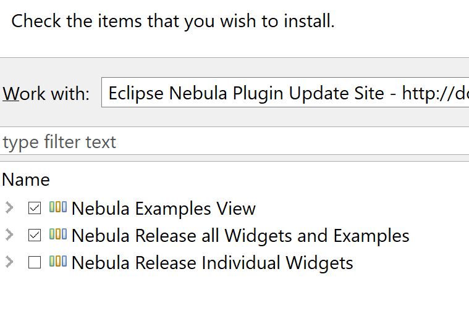Click the Work with label

(46, 94)
